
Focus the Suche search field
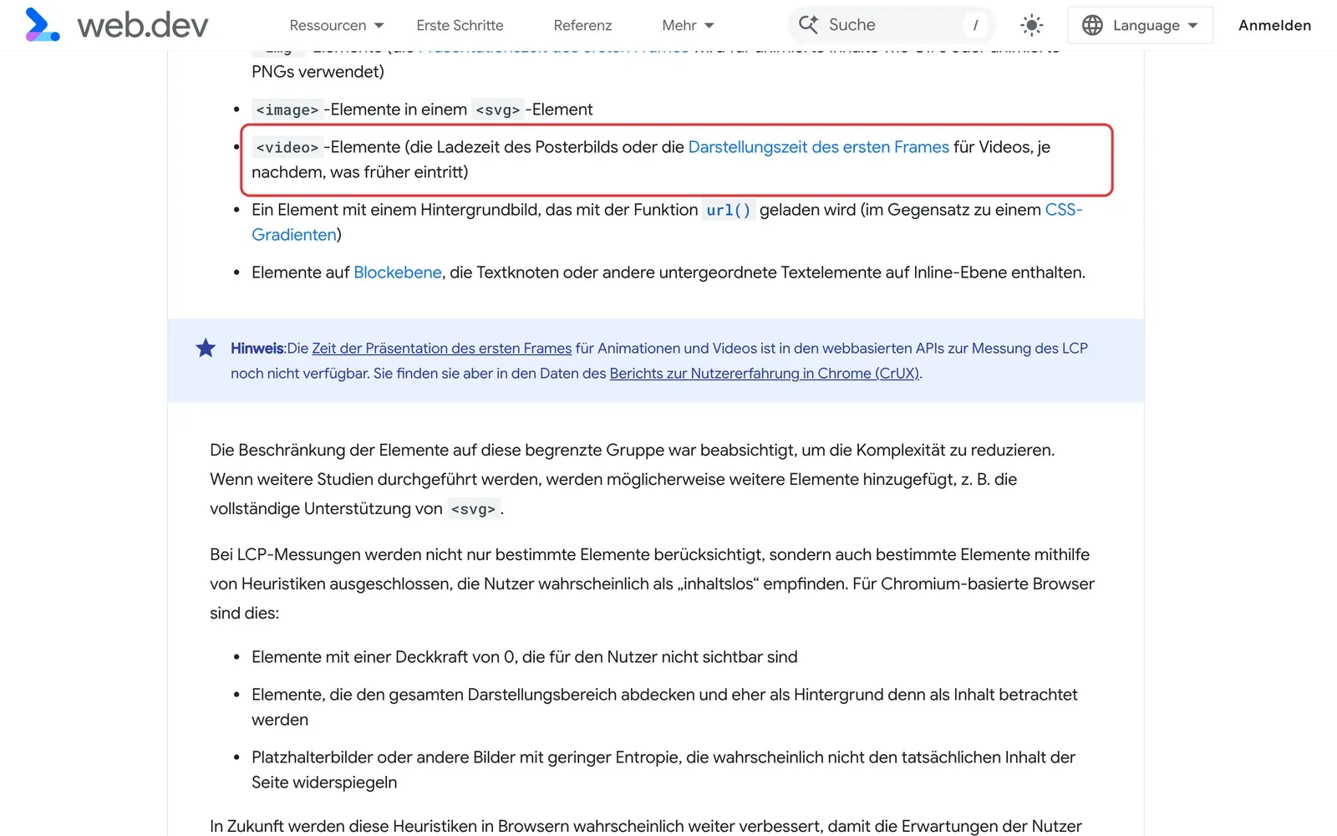click(x=891, y=25)
